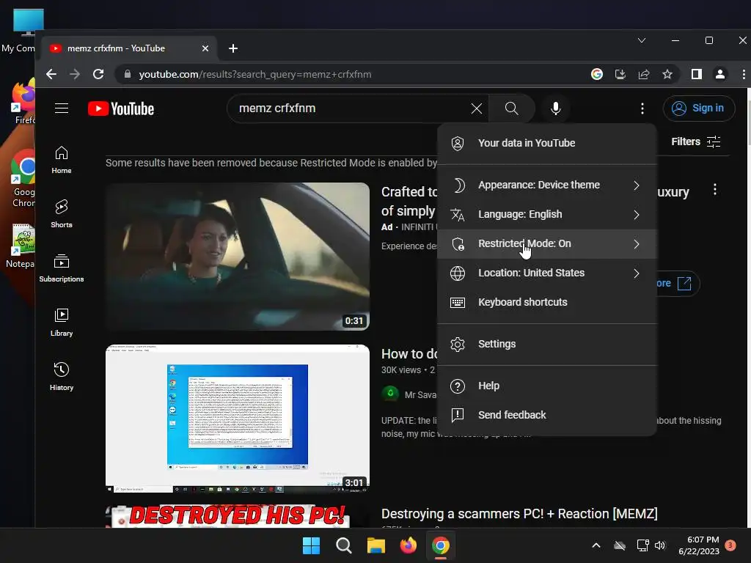Start voice search with the microphone icon
Viewport: 751px width, 563px height.
tap(556, 108)
